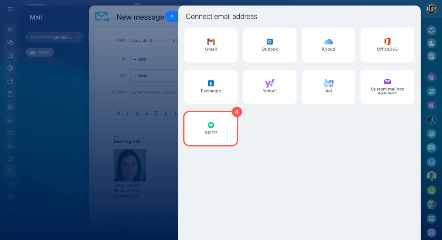The image size is (442, 240).
Task: Open the presentation board icon in sidebar
Action: (x=10, y=107)
